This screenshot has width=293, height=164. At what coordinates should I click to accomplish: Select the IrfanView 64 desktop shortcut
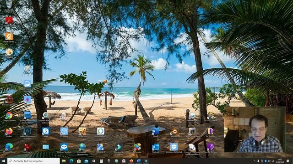(x=27, y=148)
